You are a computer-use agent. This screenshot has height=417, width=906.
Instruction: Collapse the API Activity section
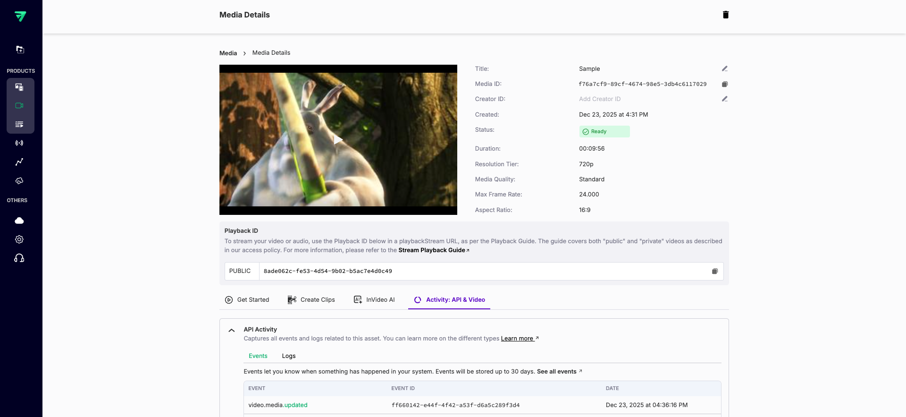[232, 330]
